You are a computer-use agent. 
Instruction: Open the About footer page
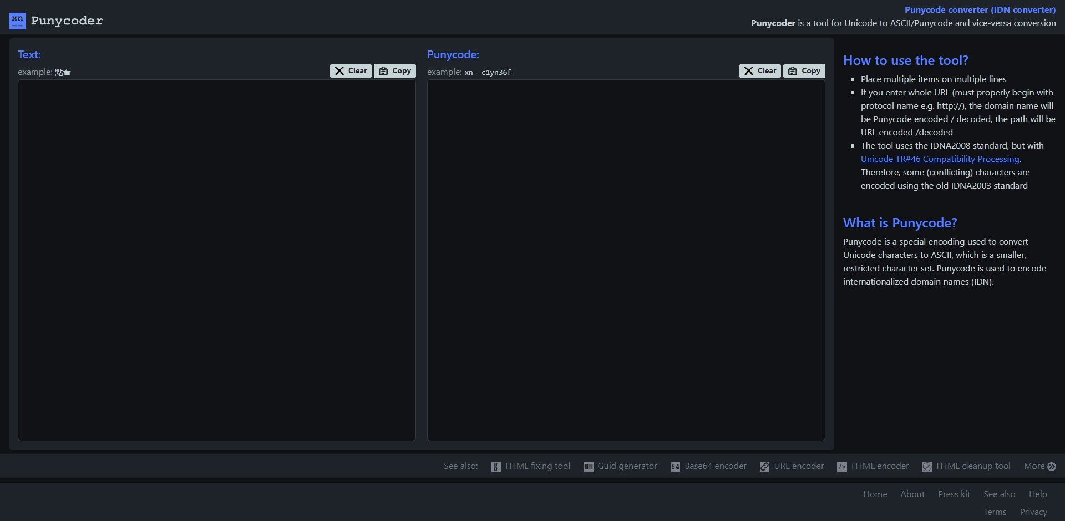[912, 494]
